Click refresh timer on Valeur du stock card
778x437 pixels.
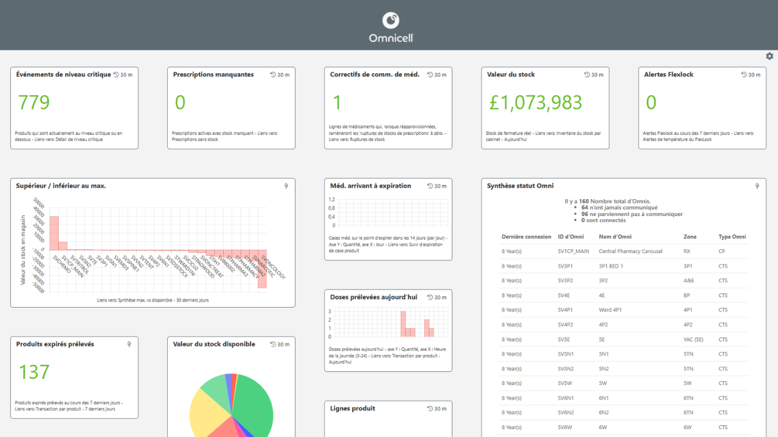pyautogui.click(x=593, y=75)
